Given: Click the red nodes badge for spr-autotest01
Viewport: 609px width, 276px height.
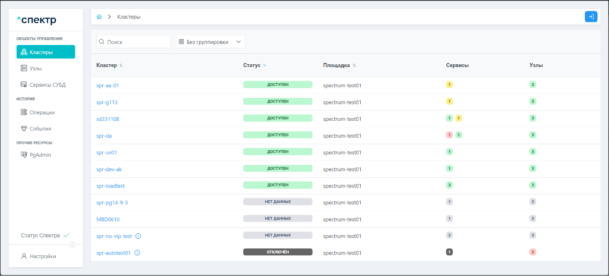Looking at the screenshot, I should click(533, 252).
